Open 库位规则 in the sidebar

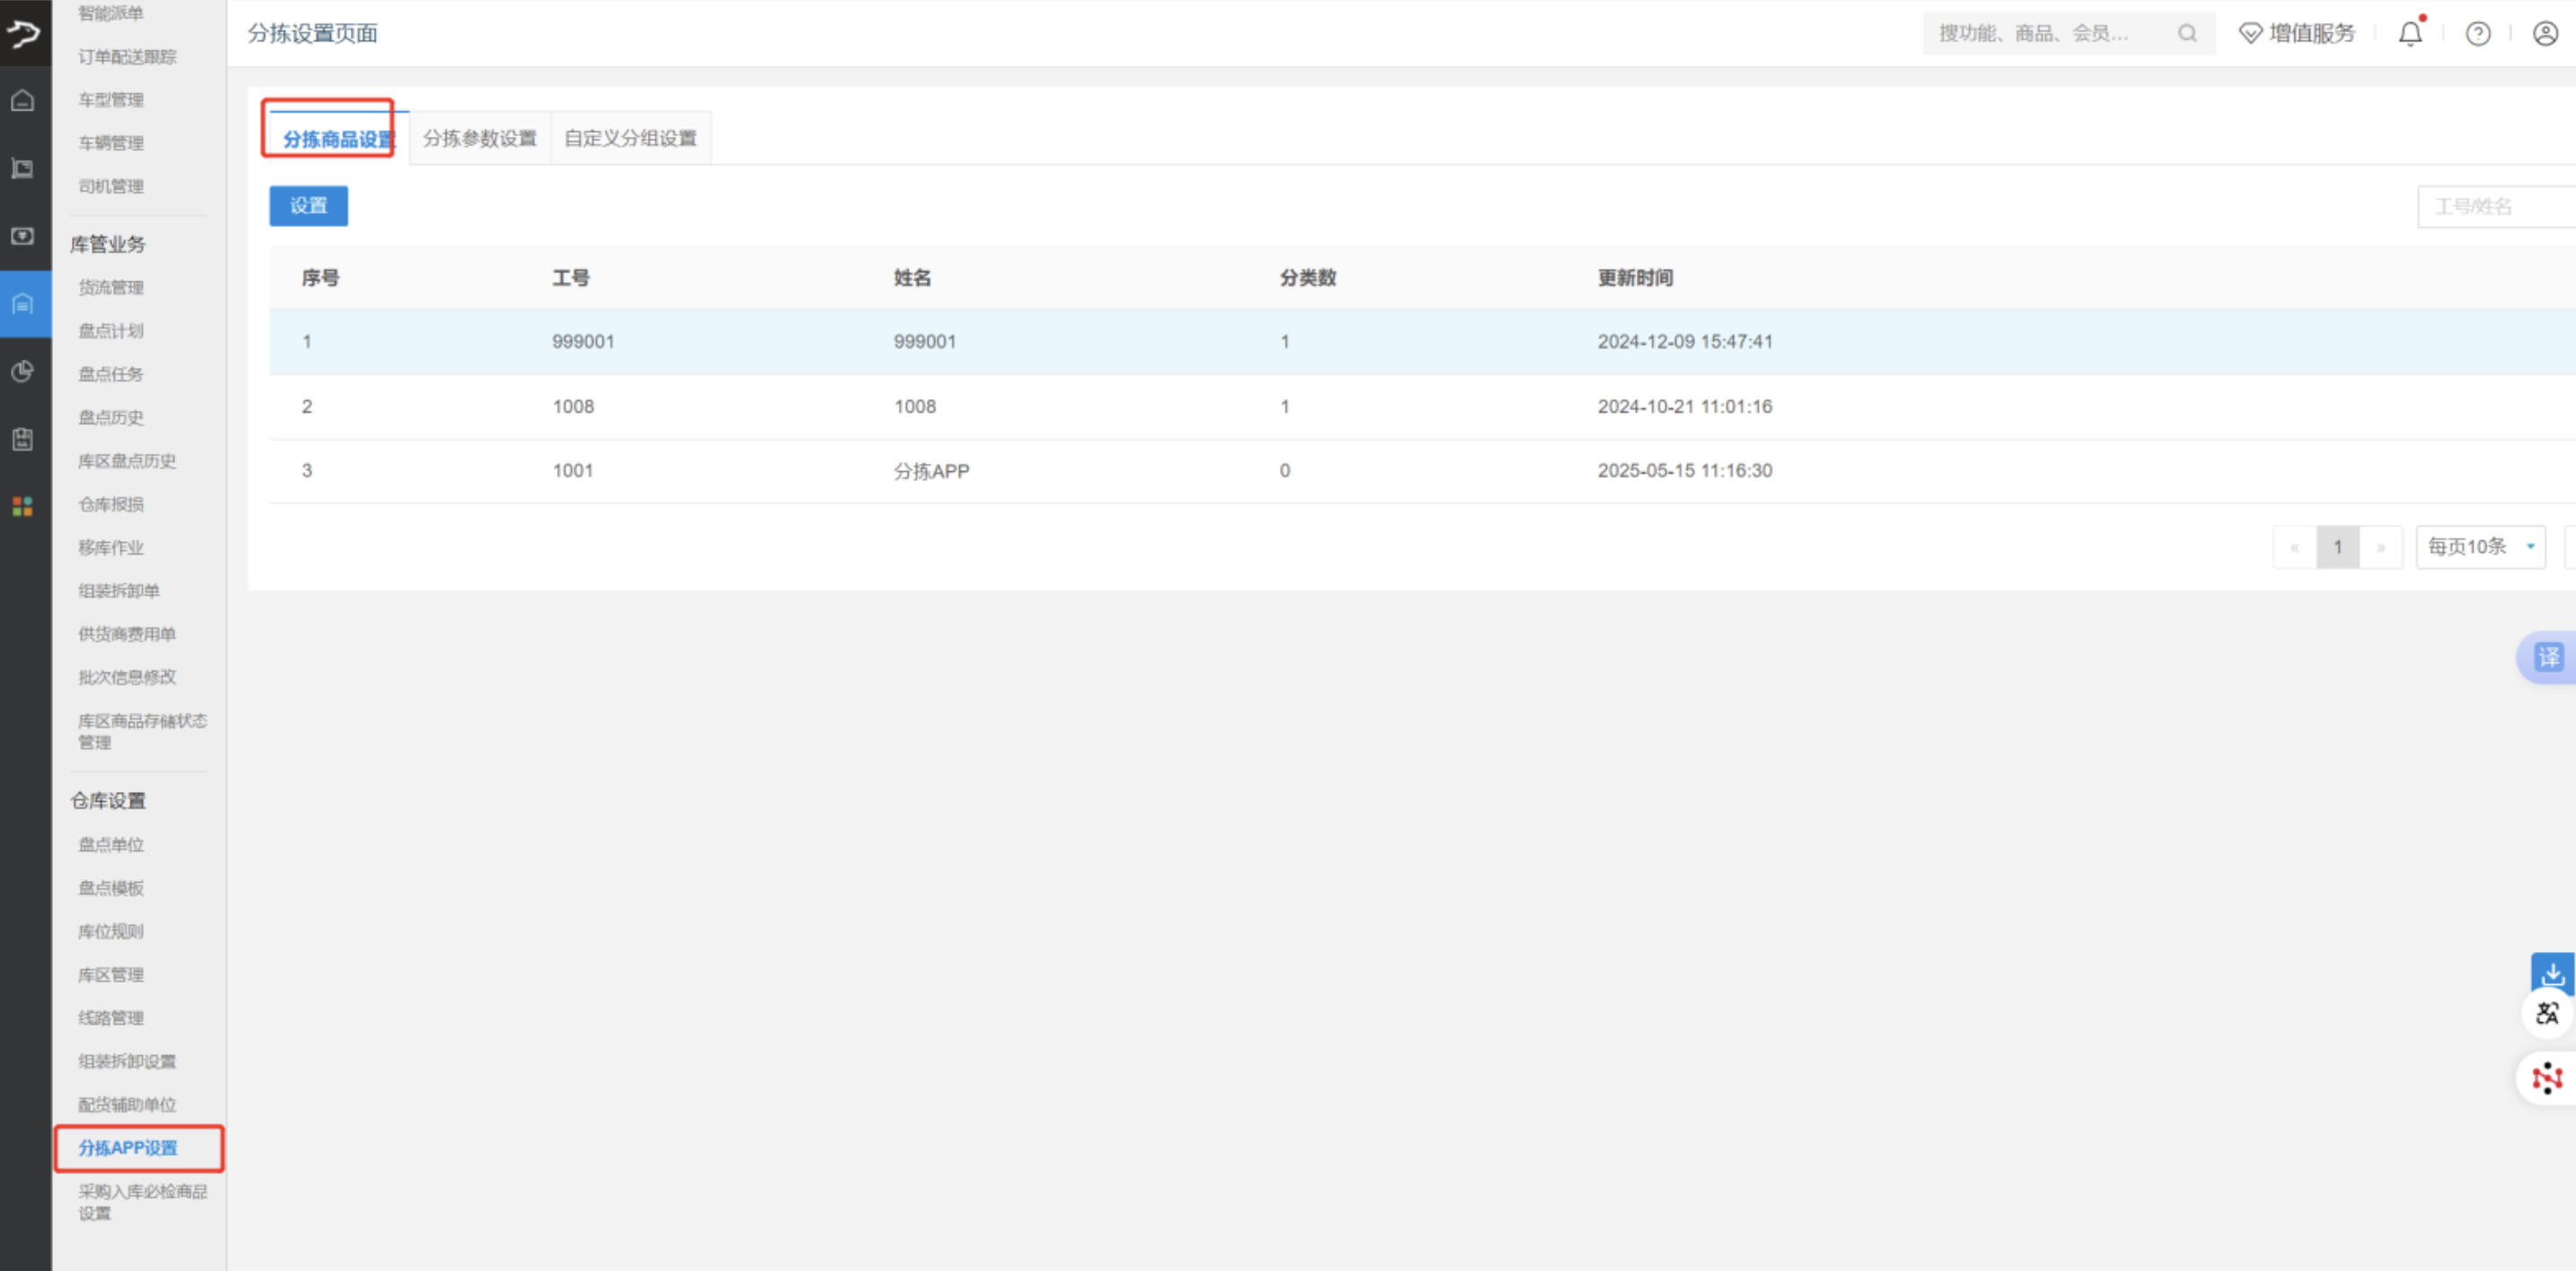pyautogui.click(x=111, y=932)
